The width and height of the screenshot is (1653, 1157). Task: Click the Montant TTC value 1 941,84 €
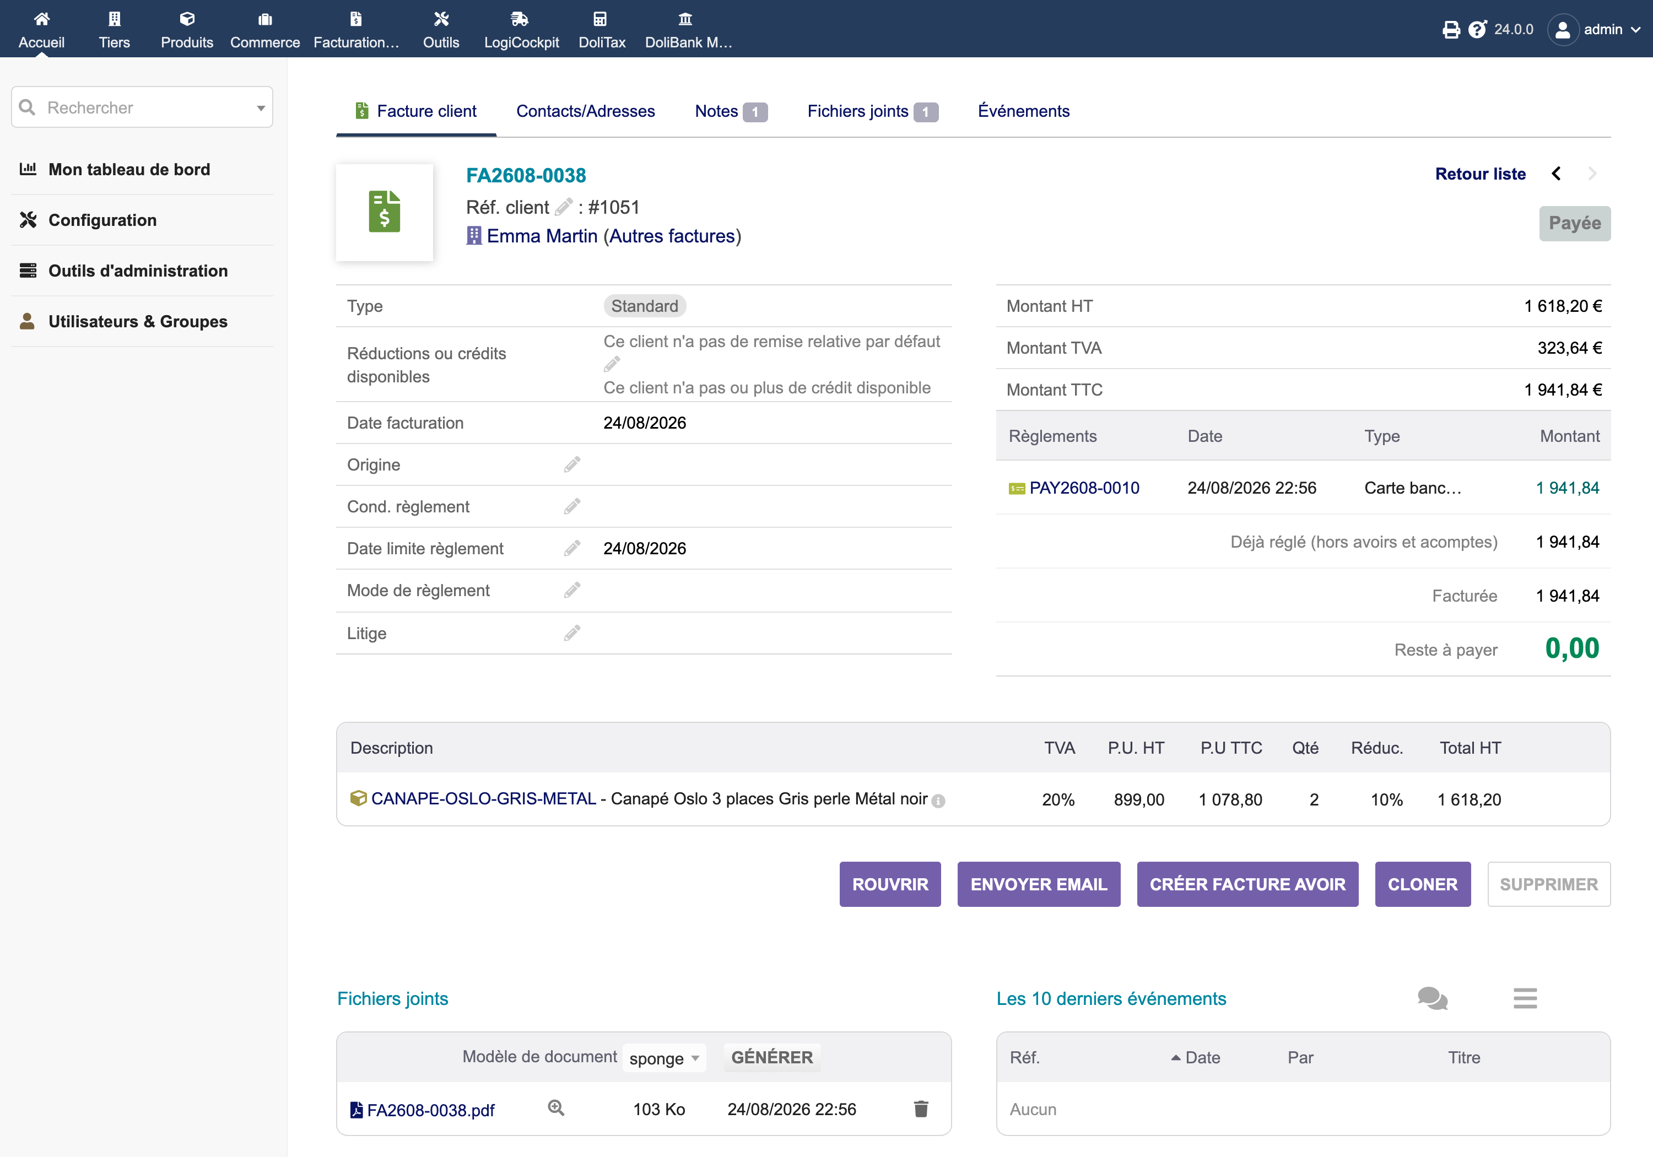click(x=1563, y=390)
